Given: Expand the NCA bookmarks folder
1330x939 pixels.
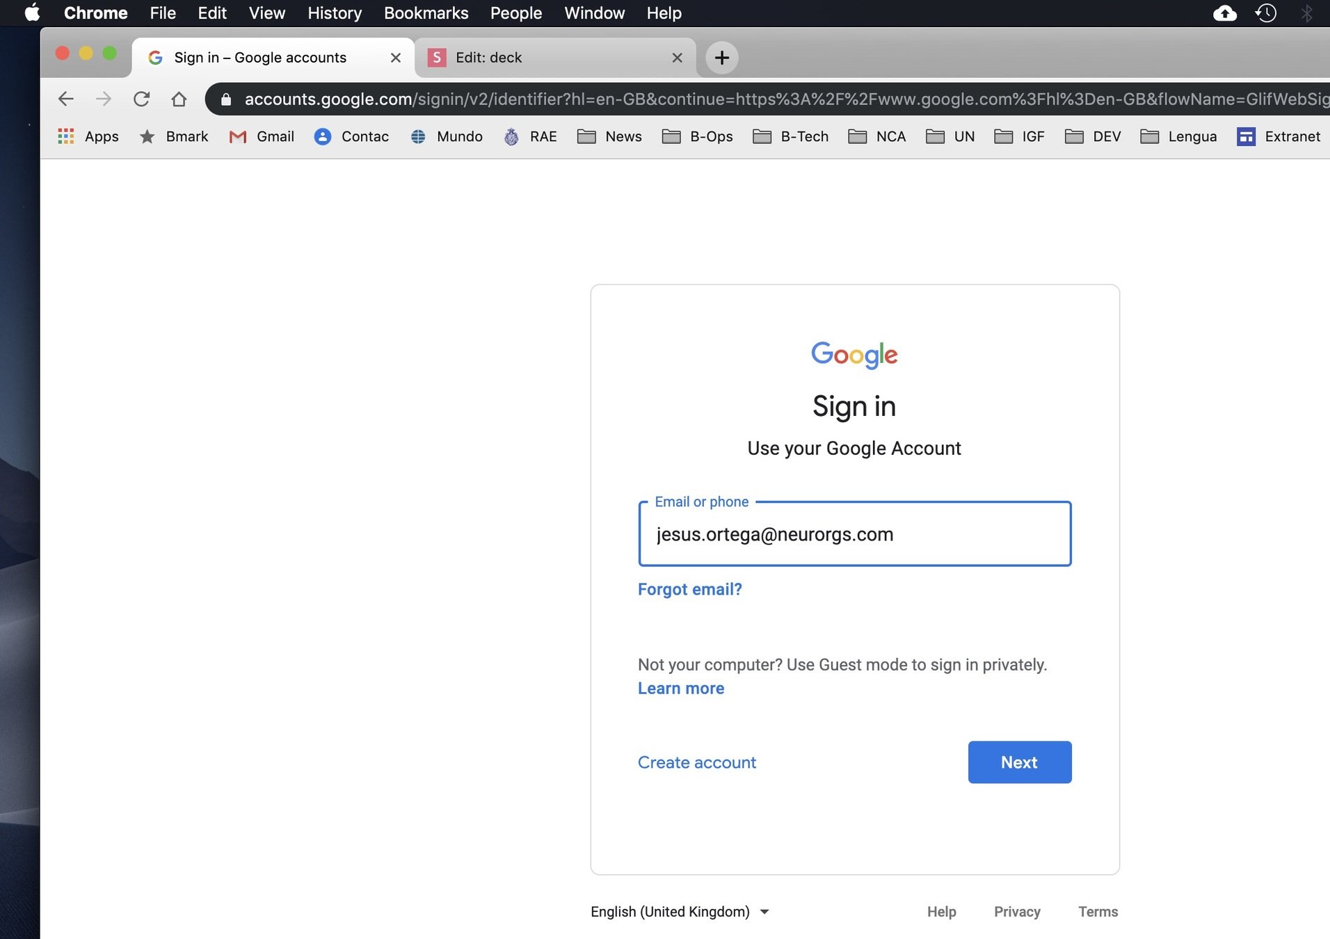Looking at the screenshot, I should tap(877, 136).
